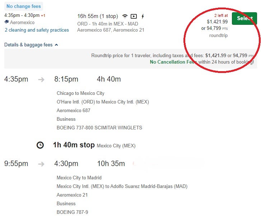Click the 'BOEING 787-9' aircraft text
Screen dimensions: 261x216
73,212
